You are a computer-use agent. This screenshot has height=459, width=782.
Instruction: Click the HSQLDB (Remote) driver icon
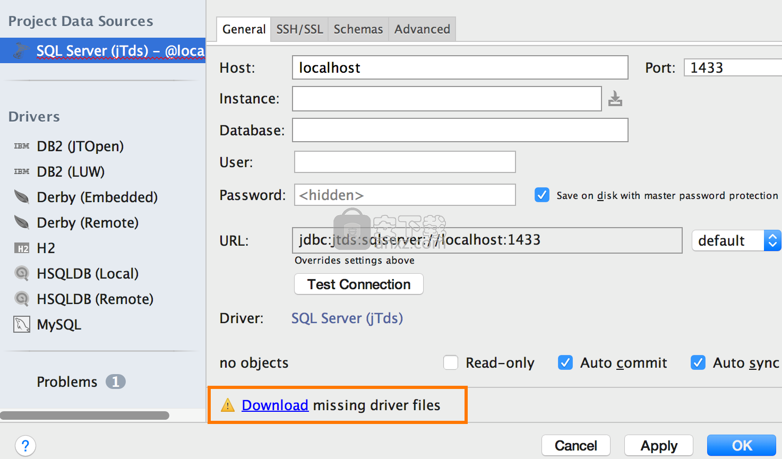coord(22,299)
